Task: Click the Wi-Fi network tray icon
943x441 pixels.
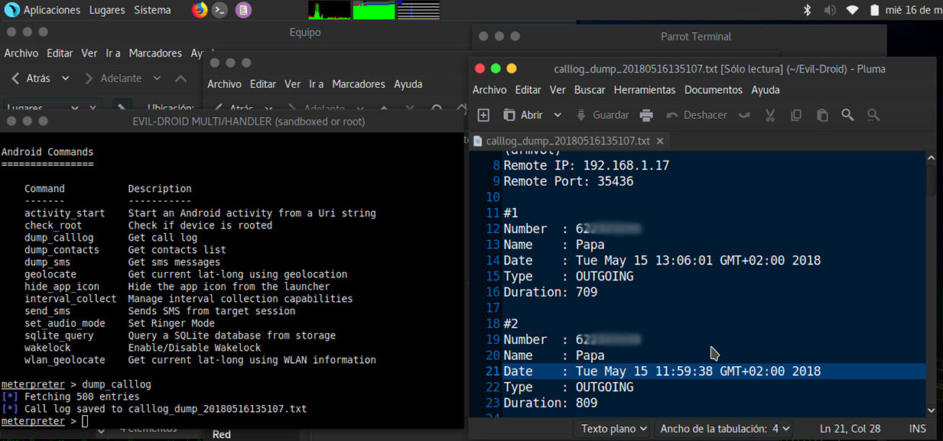Action: point(853,10)
